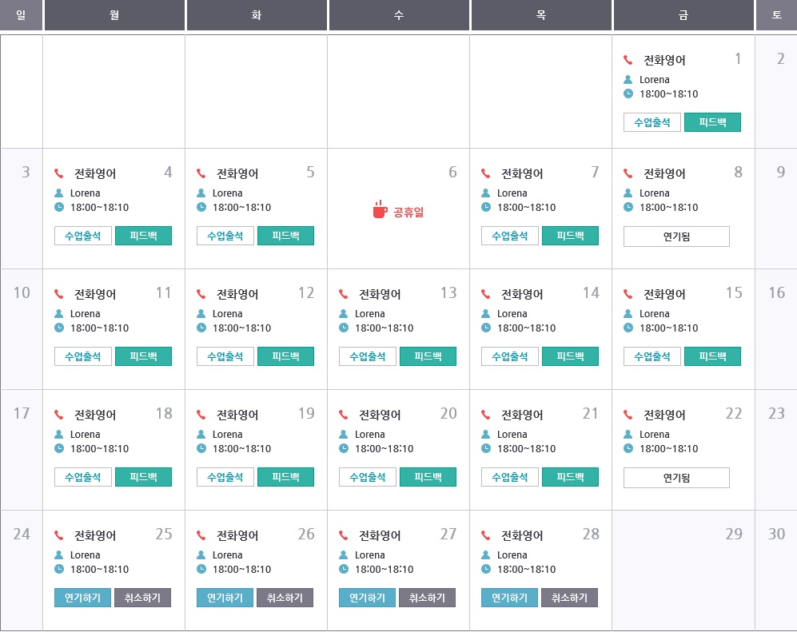Click 취소하기 for the day 28 lesson
The width and height of the screenshot is (797, 632).
click(569, 598)
